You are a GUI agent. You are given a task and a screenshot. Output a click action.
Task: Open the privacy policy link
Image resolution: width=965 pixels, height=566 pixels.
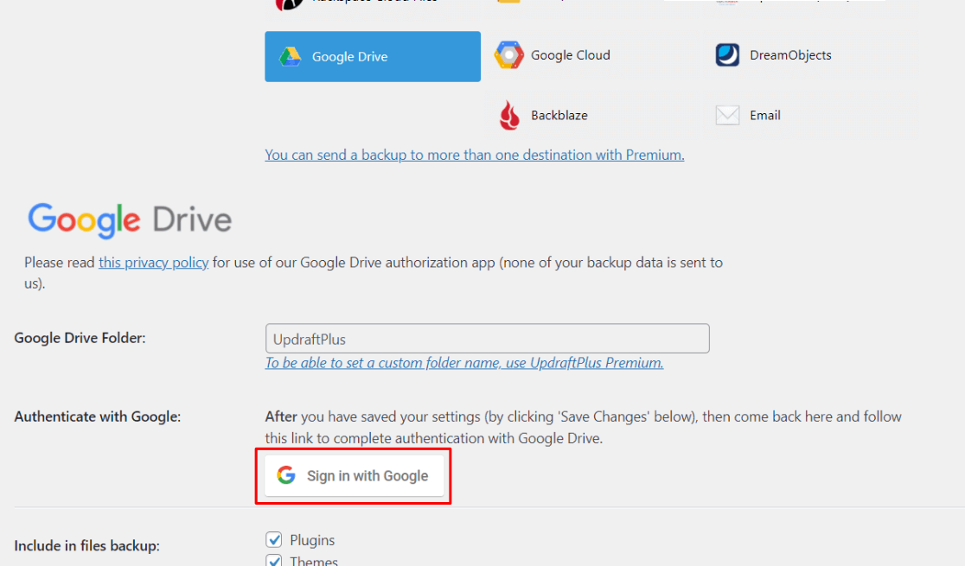[153, 263]
